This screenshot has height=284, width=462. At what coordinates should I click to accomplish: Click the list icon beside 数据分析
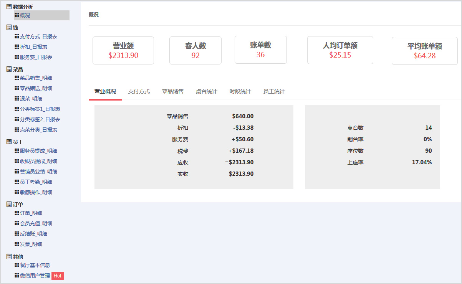pos(9,7)
